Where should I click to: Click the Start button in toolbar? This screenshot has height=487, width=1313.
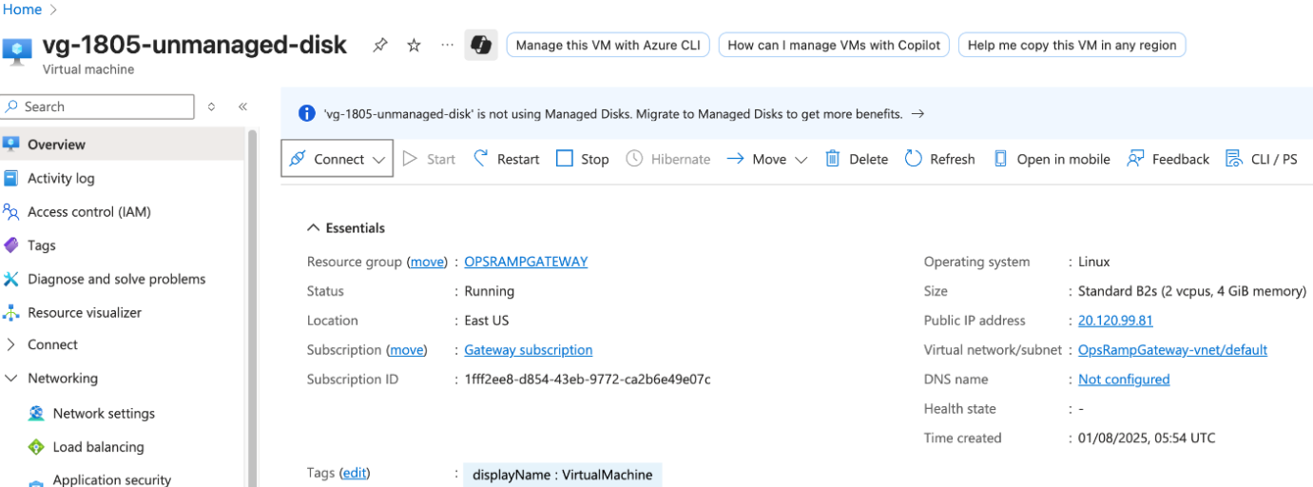pyautogui.click(x=430, y=159)
